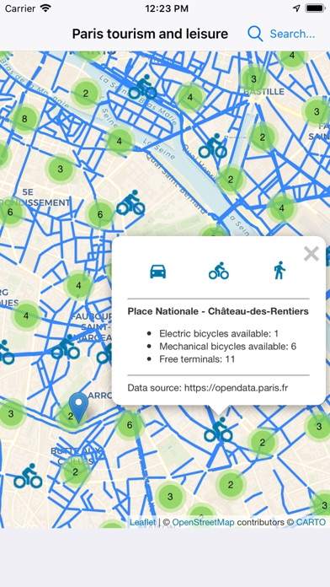Open the OpenStreetMap attribution link
This screenshot has width=330, height=587.
pyautogui.click(x=204, y=522)
